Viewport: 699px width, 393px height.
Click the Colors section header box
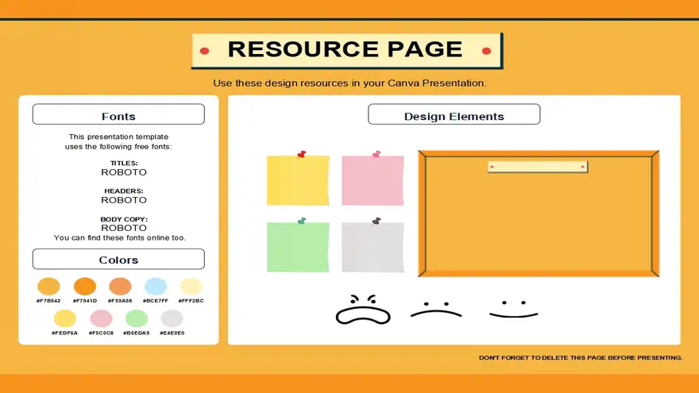(118, 259)
